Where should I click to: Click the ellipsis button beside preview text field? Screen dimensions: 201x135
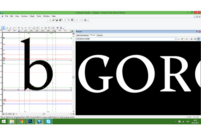click(179, 39)
